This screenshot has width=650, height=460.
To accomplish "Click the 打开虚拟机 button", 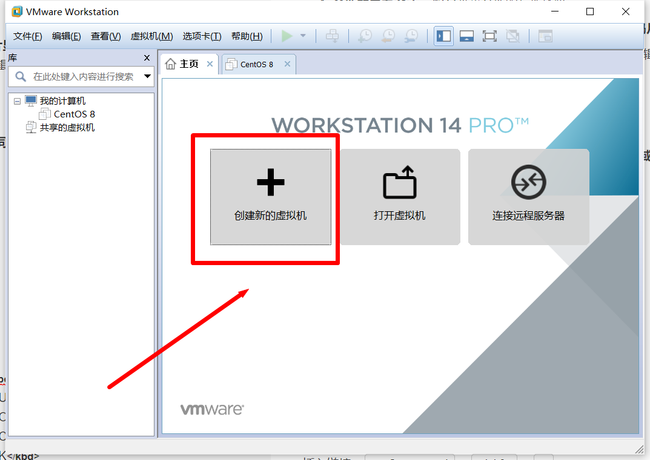I will click(400, 197).
